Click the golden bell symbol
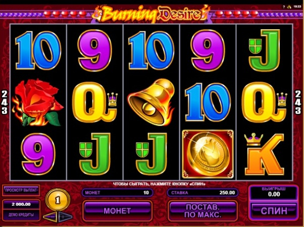This screenshot has height=227, width=304. (x=151, y=102)
